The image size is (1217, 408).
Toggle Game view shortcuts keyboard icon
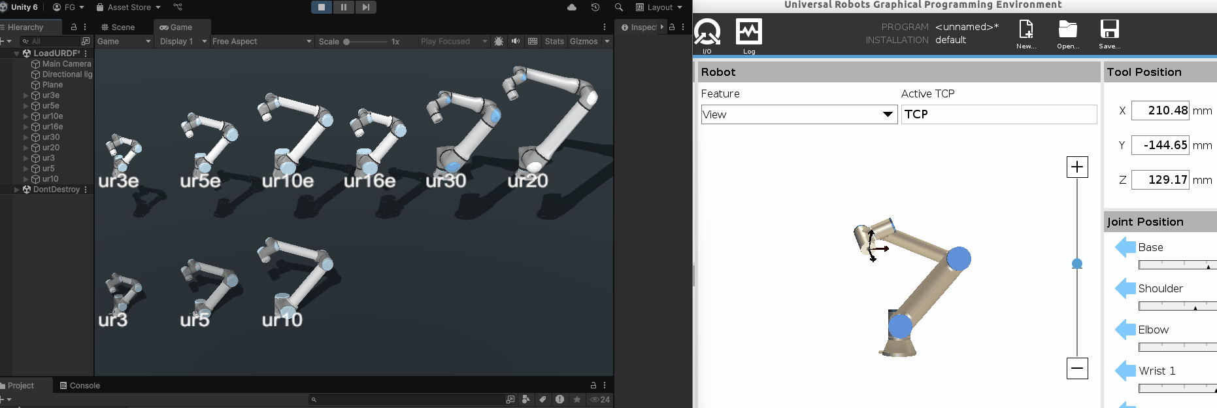point(533,41)
